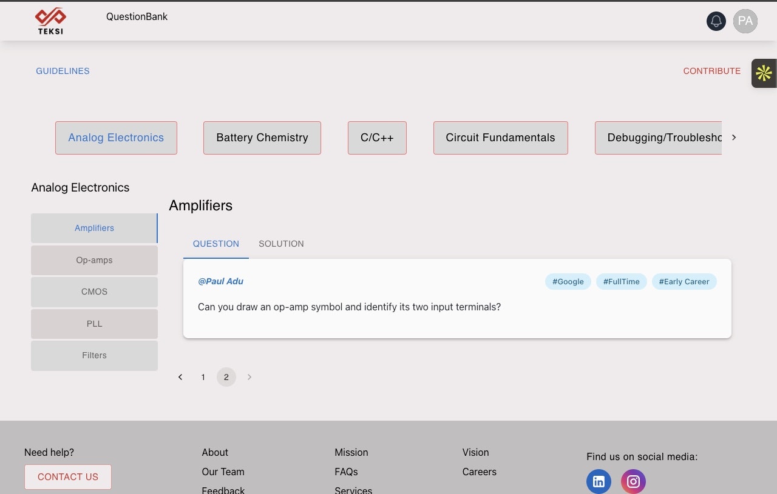Click the CONTRIBUTE link

point(712,71)
